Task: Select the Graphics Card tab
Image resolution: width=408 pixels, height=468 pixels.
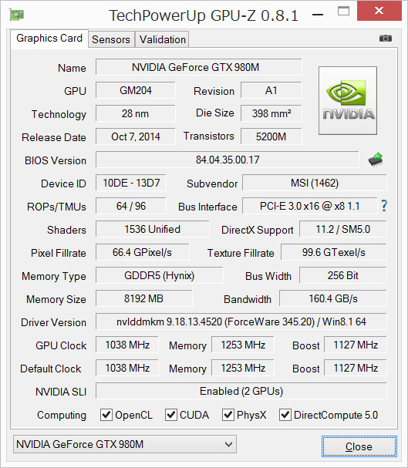Action: 49,39
